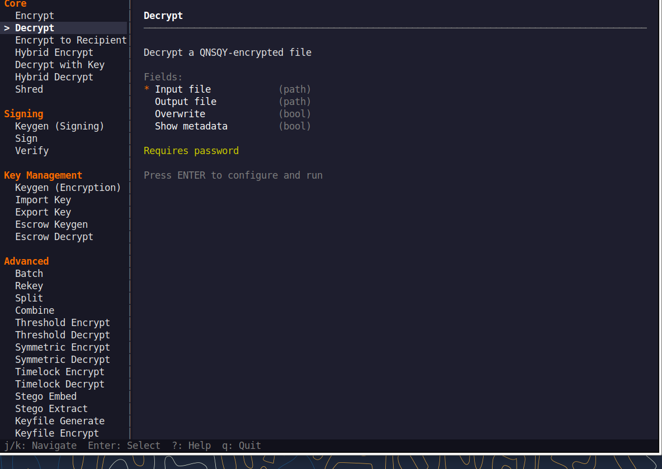
Task: Select the Rekey command
Action: [29, 285]
